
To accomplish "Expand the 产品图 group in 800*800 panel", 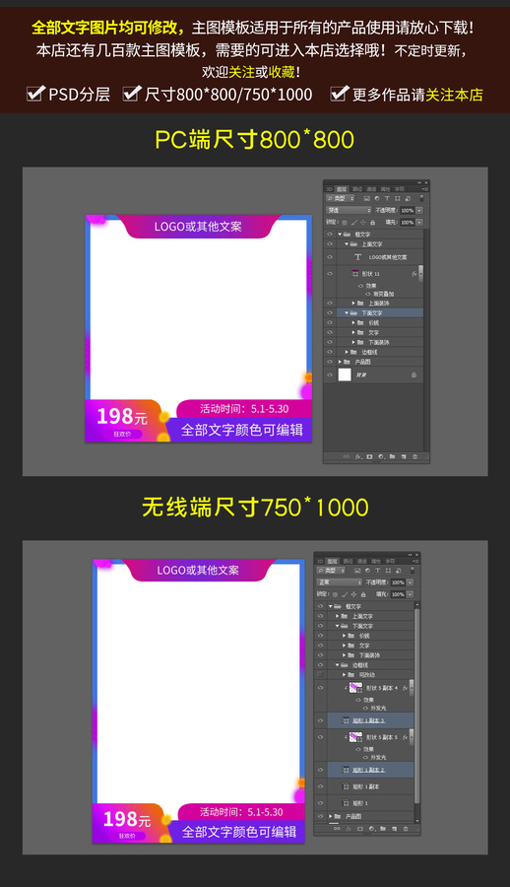I will (x=340, y=362).
